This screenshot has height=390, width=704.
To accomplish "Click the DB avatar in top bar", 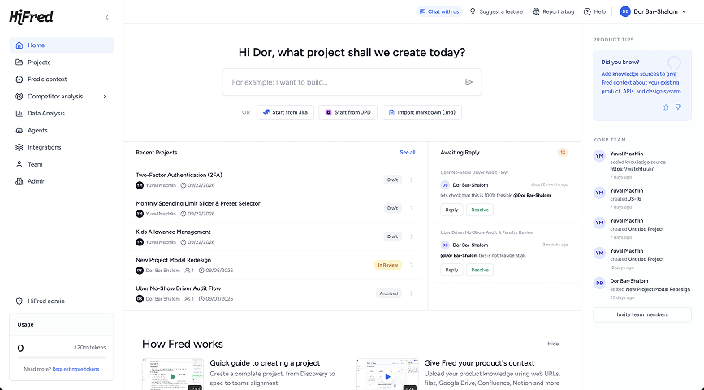I will 625,11.
